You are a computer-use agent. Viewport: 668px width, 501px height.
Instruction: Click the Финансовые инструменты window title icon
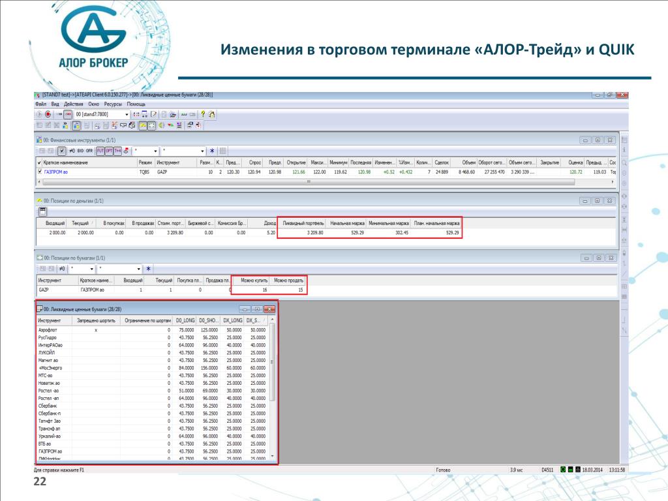pos(38,140)
